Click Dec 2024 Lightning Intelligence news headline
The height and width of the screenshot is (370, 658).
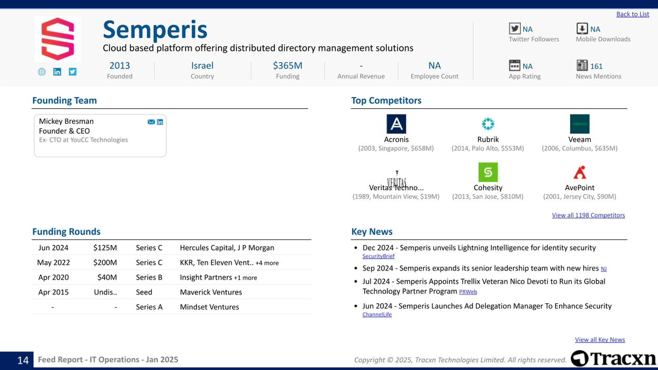(479, 248)
